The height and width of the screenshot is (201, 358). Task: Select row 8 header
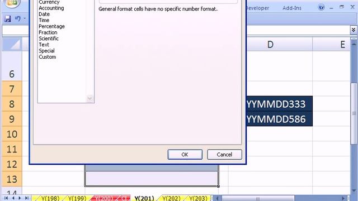tap(12, 104)
